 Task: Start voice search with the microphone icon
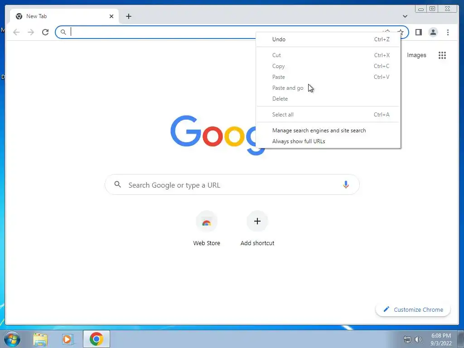coord(346,185)
